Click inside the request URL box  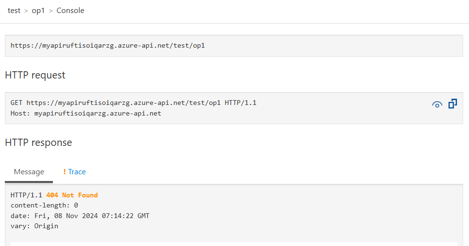point(234,45)
